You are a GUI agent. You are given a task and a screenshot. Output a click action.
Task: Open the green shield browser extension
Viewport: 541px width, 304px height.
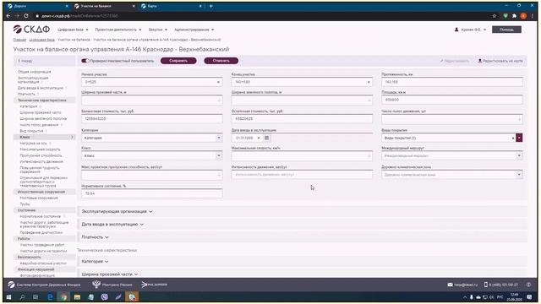[x=505, y=16]
